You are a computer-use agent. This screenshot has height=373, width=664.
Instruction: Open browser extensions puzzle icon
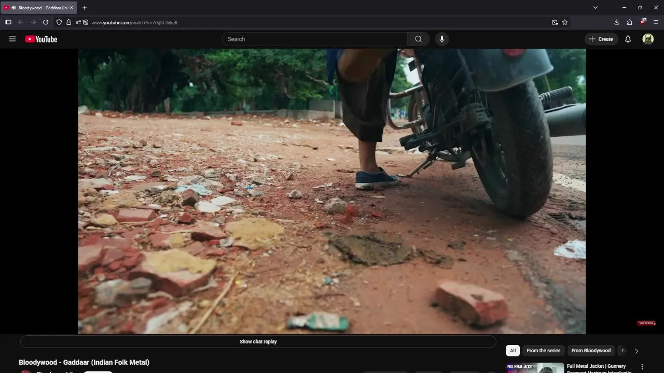[x=630, y=22]
